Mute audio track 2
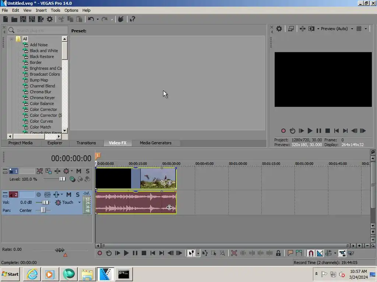This screenshot has width=377, height=282. 69,195
